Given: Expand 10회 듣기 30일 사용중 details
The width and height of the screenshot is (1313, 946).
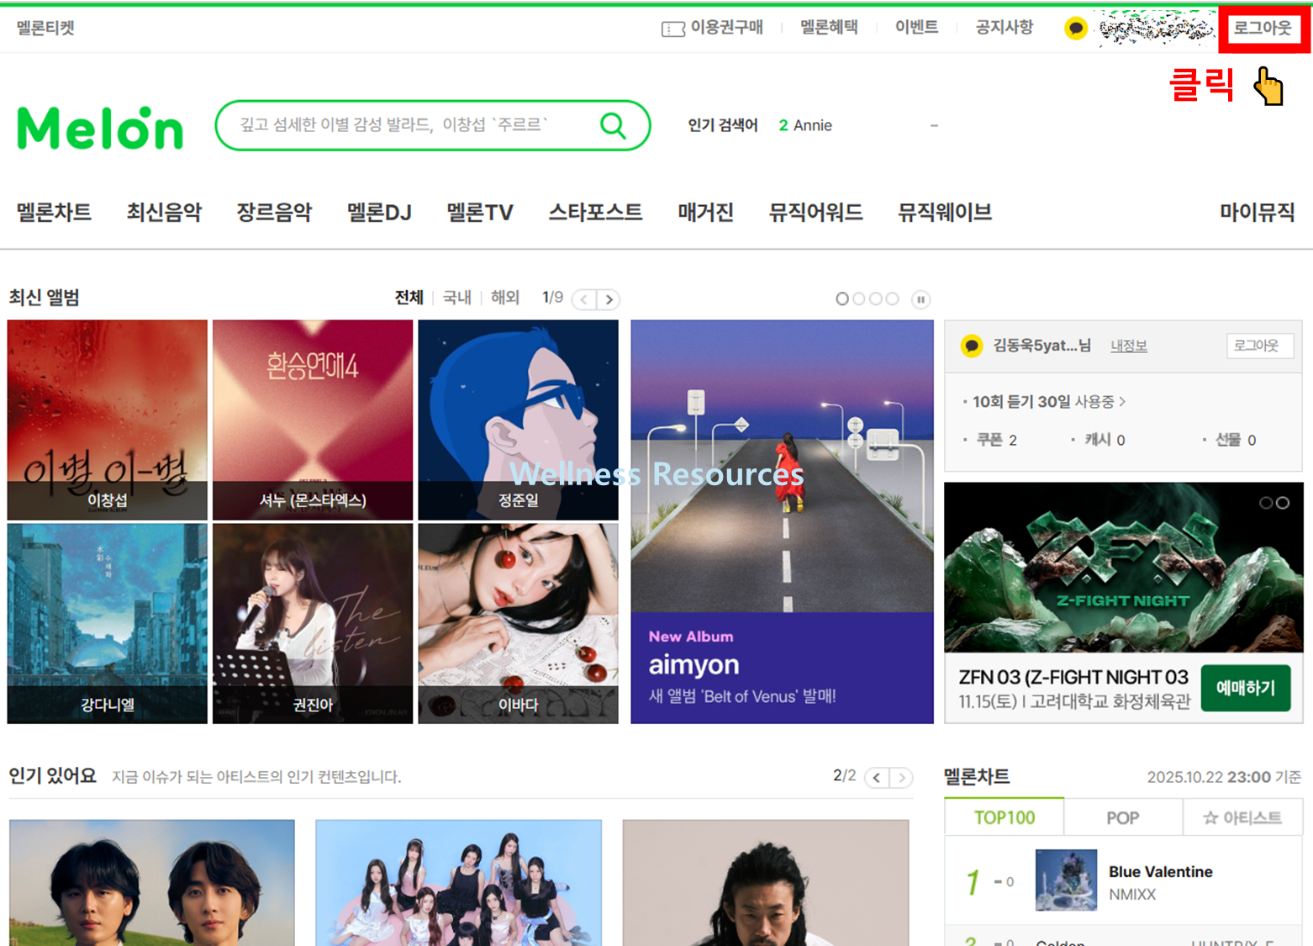Looking at the screenshot, I should click(x=1048, y=402).
